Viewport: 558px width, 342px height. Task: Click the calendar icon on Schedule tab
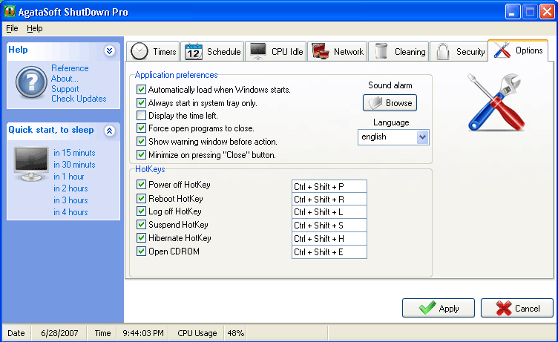click(x=194, y=51)
